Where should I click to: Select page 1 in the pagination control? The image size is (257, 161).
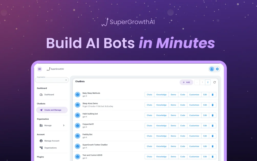pos(202,82)
